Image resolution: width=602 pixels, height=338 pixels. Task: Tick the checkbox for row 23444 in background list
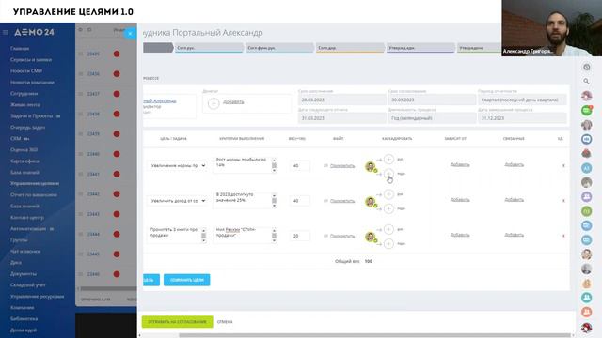pos(81,234)
